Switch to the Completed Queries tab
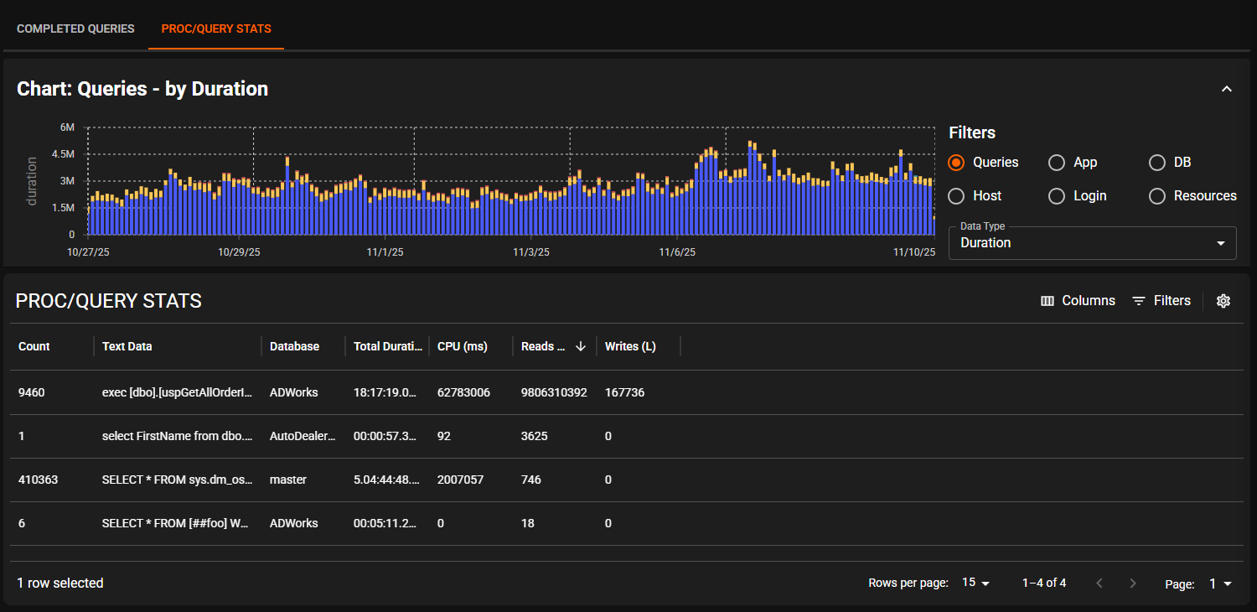The height and width of the screenshot is (612, 1257). tap(75, 29)
